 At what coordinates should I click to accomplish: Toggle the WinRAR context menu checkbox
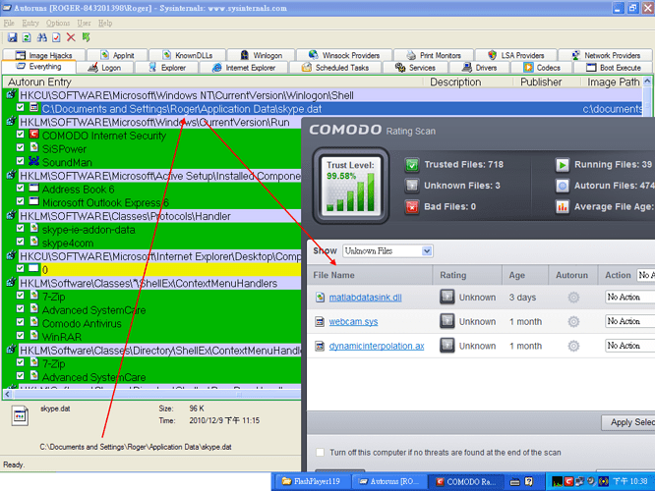coord(20,335)
